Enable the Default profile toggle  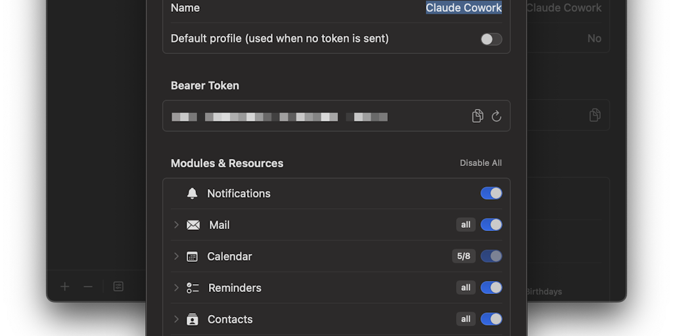coord(491,39)
